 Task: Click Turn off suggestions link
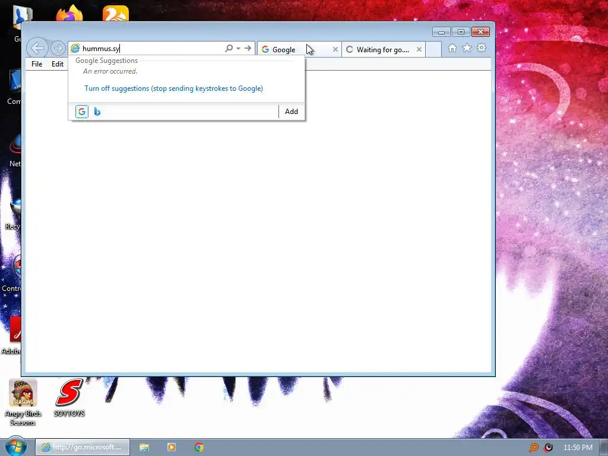[x=174, y=88]
